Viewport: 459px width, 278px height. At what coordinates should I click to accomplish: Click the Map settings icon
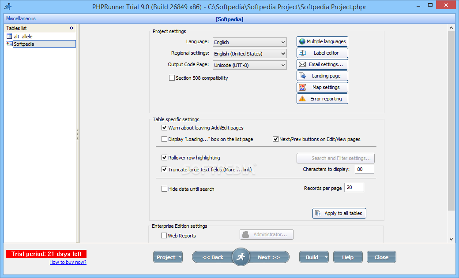[x=302, y=87]
